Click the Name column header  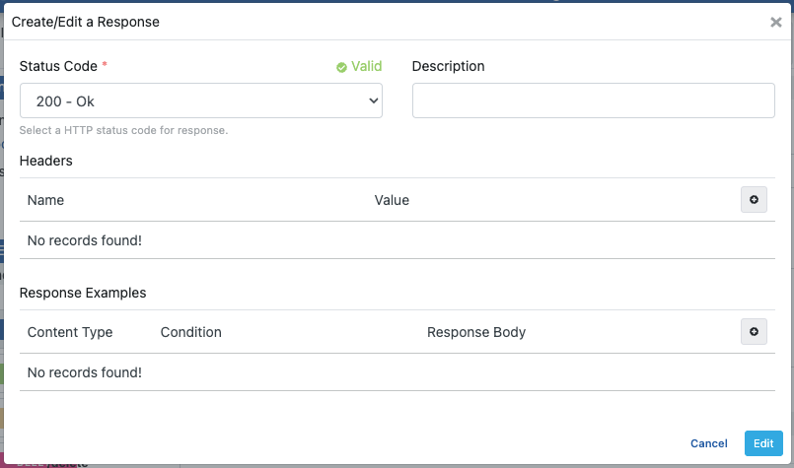tap(45, 200)
